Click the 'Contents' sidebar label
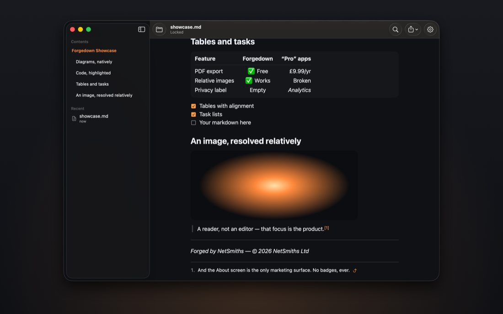 click(x=80, y=42)
